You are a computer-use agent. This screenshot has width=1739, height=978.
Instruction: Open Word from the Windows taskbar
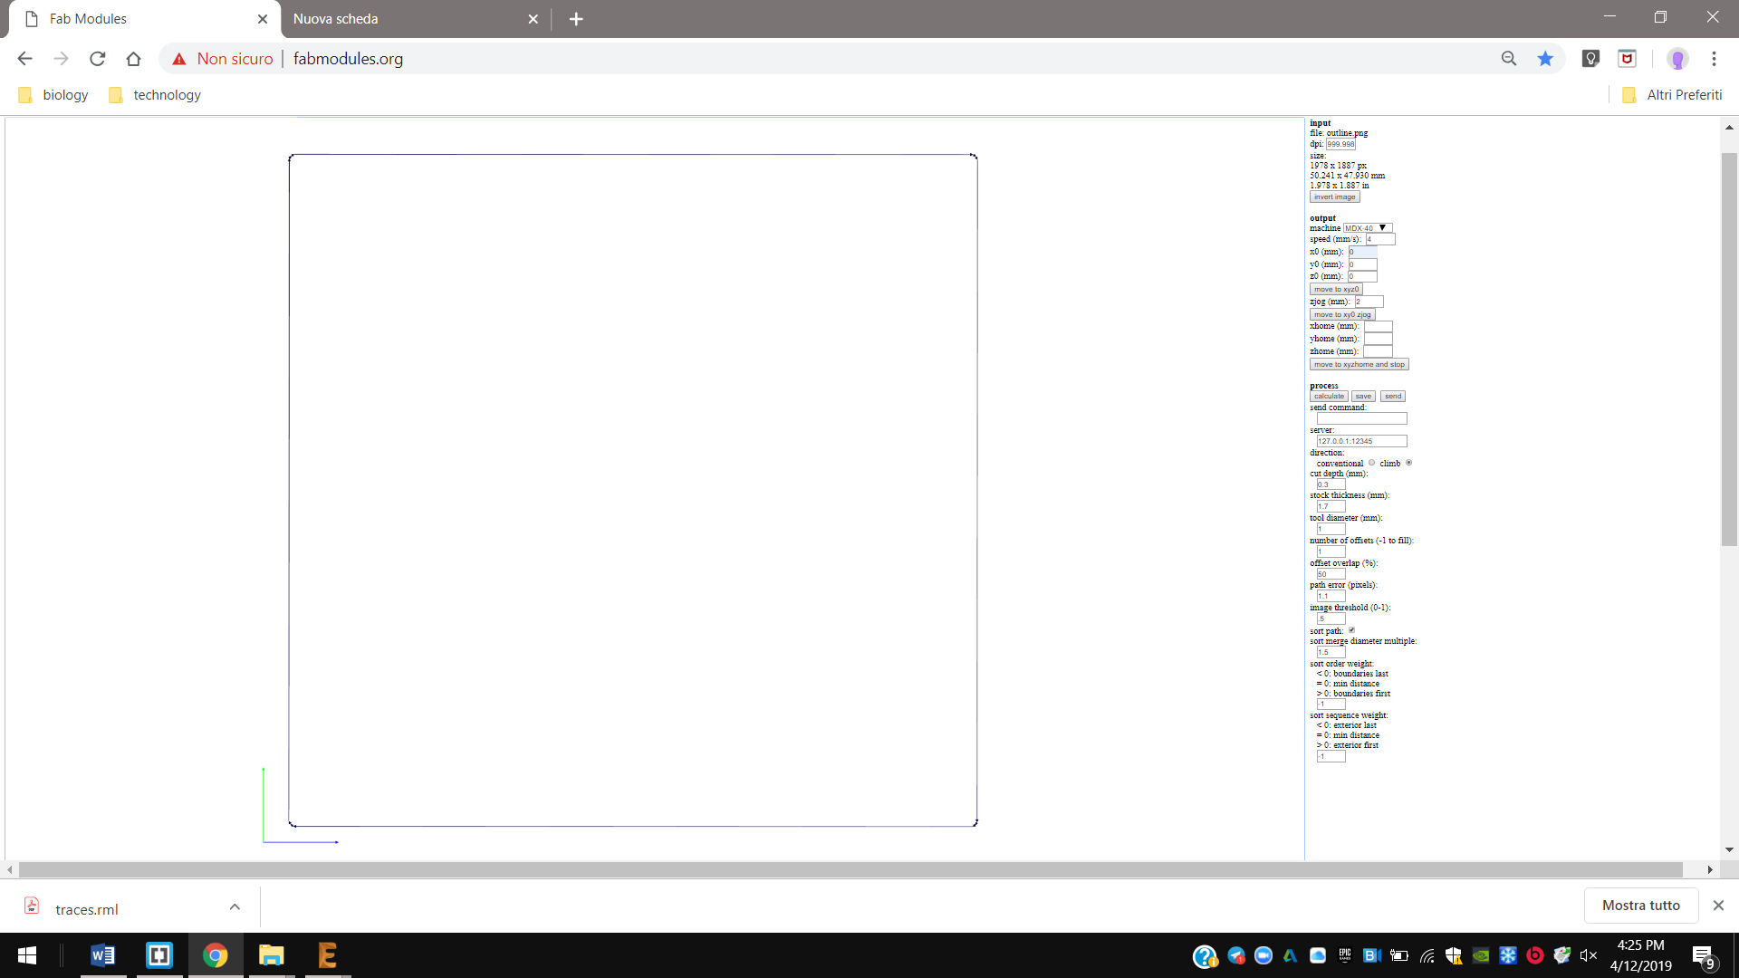coord(103,955)
